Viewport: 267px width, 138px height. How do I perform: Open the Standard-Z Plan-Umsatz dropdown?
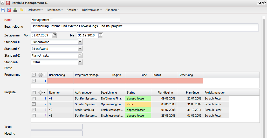pyautogui.click(x=80, y=55)
